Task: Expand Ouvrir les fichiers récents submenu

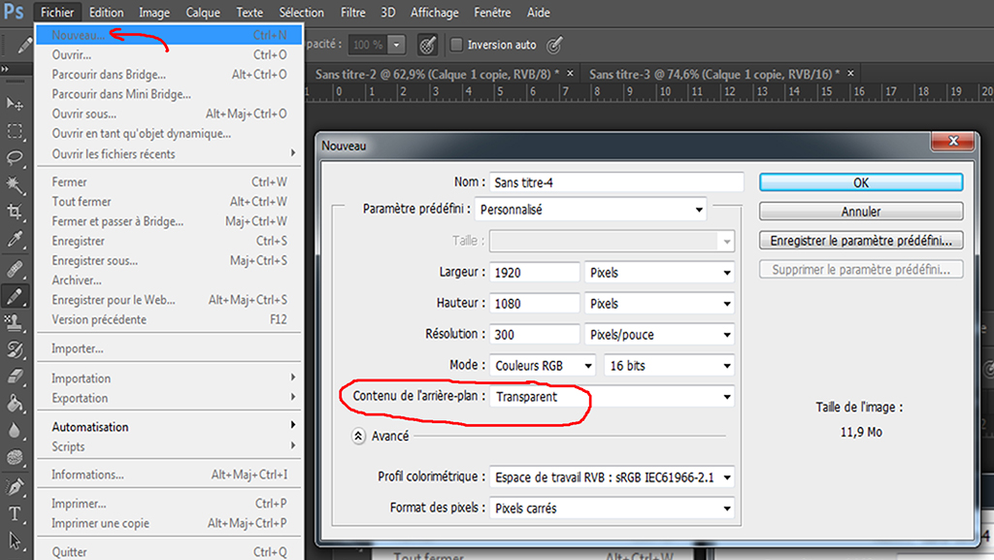Action: [169, 154]
